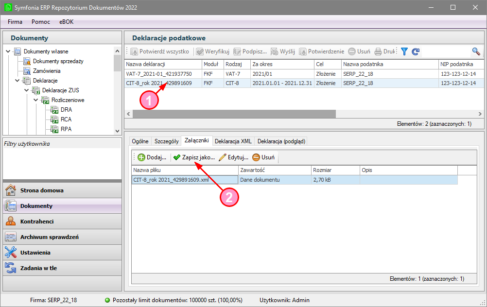Select Dokumenty sprzedaży in the tree
Viewport: 487px width, 307px height.
pyautogui.click(x=58, y=61)
